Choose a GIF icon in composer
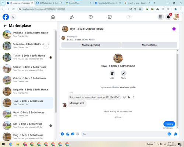This screenshot has height=147, width=184. [77, 134]
